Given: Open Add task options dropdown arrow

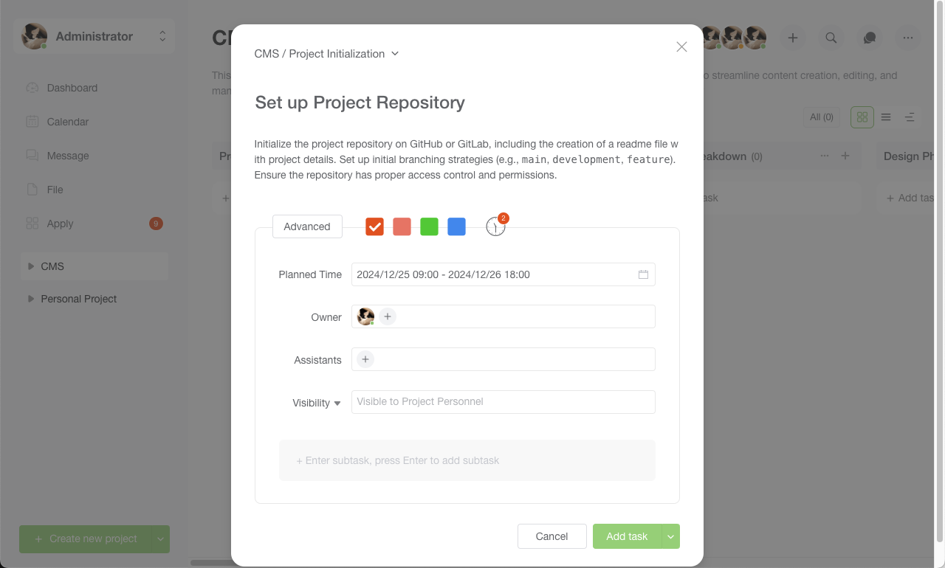Looking at the screenshot, I should pyautogui.click(x=670, y=537).
